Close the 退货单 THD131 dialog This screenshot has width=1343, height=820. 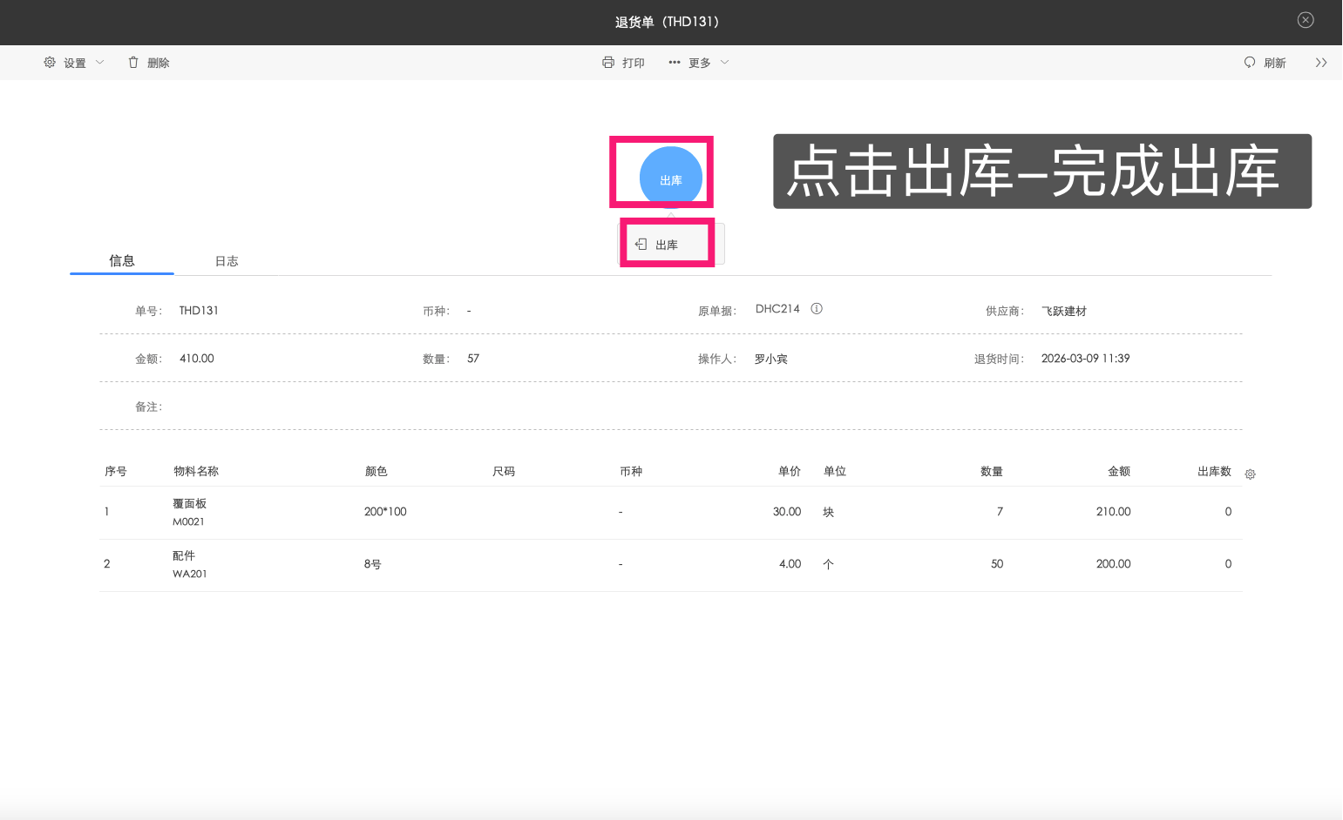(1306, 19)
